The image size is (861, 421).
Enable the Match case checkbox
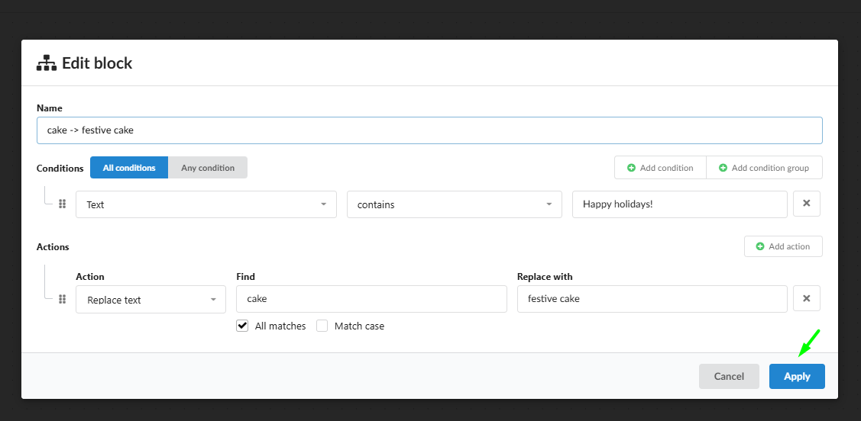pos(322,326)
